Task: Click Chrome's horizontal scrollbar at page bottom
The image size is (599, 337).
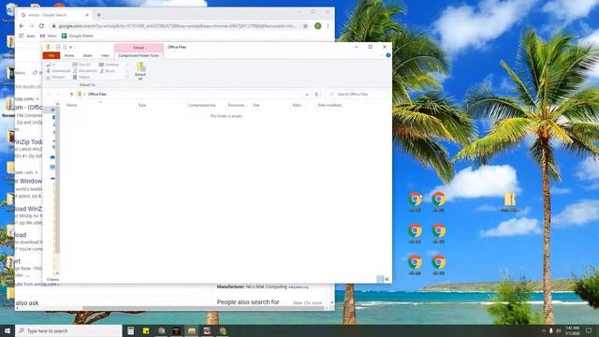Action: tap(204, 308)
